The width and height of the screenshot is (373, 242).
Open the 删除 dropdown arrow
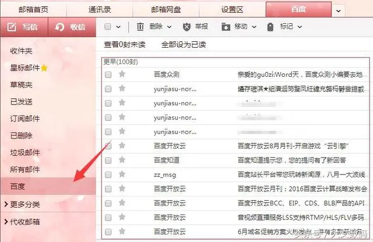point(169,27)
